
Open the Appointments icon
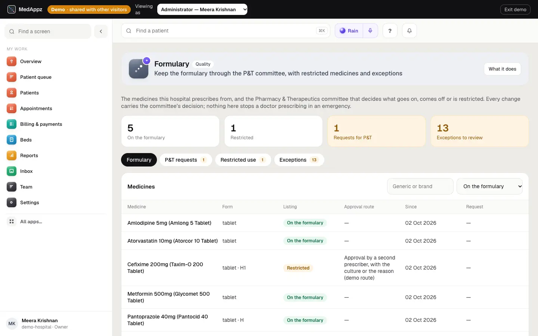coord(12,109)
